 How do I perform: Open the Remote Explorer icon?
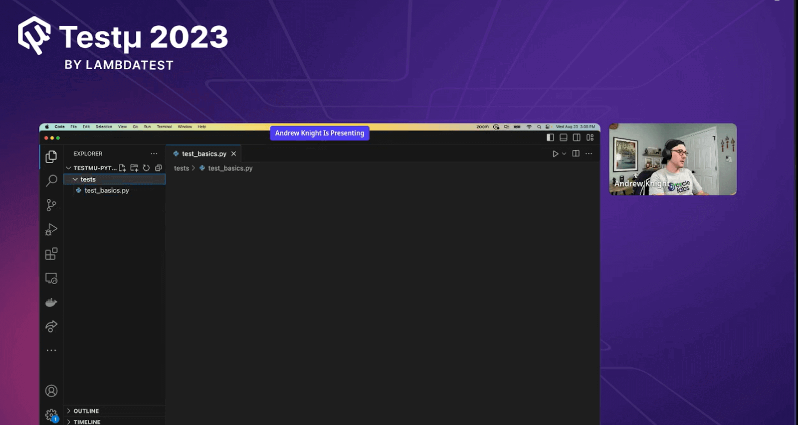pyautogui.click(x=51, y=278)
